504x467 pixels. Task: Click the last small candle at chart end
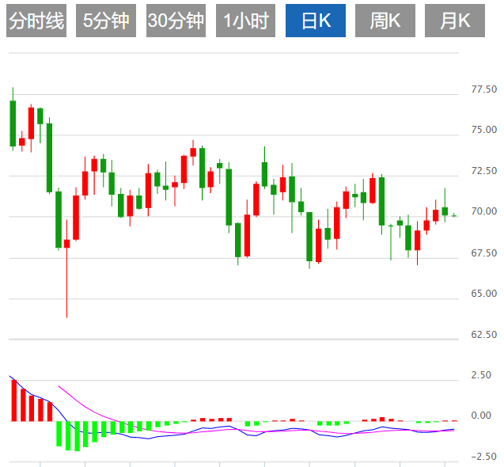pyautogui.click(x=454, y=215)
